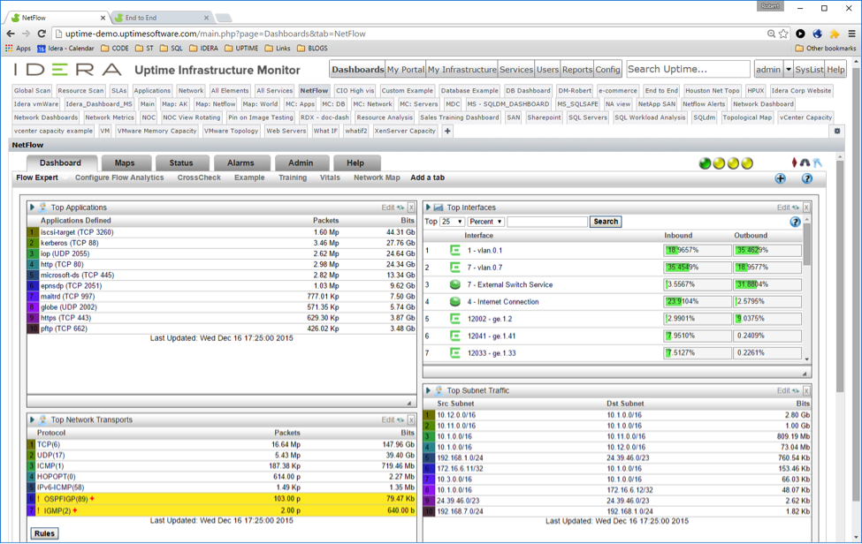This screenshot has height=544, width=862.
Task: Open help via the Top Interfaces question icon
Action: (795, 223)
